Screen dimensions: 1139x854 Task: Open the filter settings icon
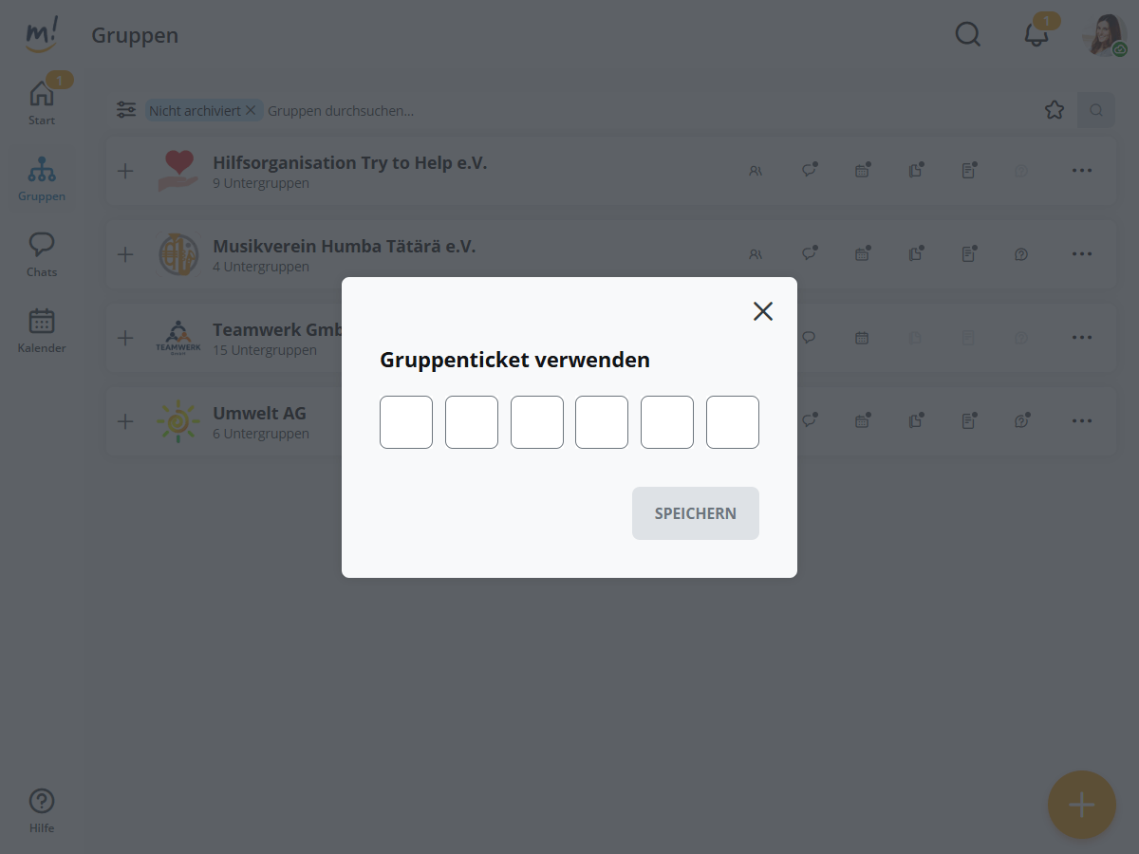coord(126,110)
